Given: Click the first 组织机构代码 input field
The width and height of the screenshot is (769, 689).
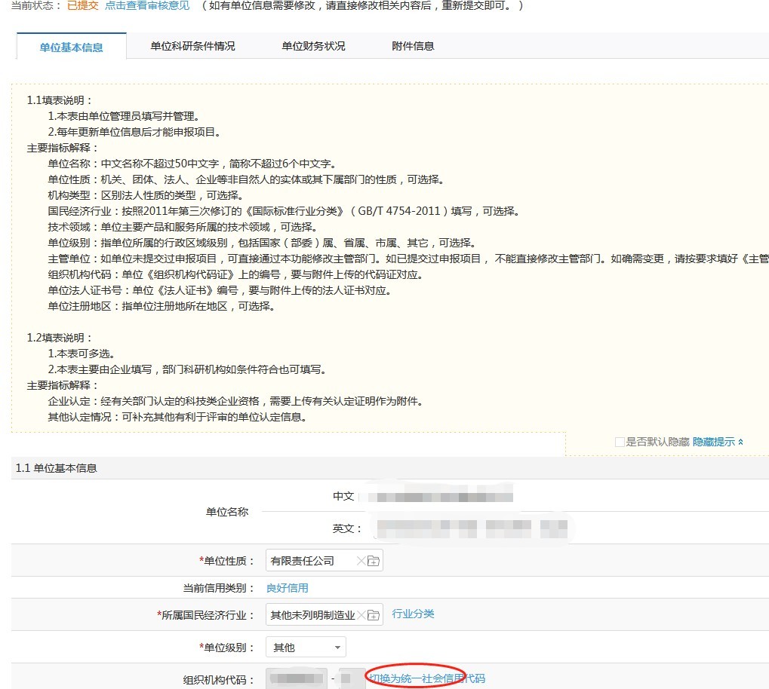Looking at the screenshot, I should coord(297,678).
